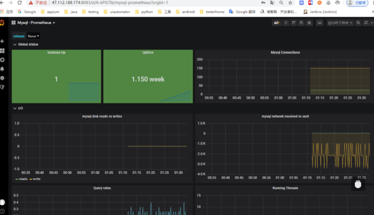Click the browser reload button
This screenshot has width=374, height=215.
pos(20,3)
